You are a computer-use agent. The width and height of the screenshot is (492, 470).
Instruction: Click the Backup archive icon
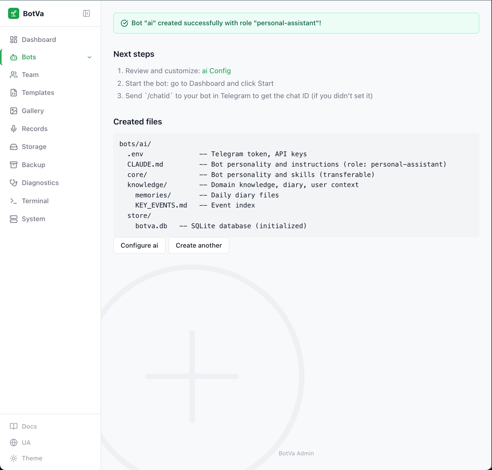pos(14,165)
